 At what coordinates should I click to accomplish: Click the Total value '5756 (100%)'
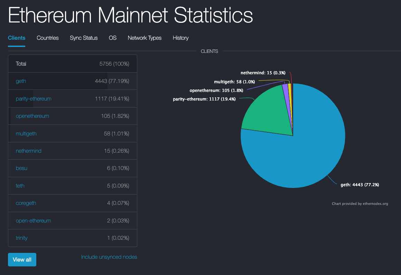114,64
